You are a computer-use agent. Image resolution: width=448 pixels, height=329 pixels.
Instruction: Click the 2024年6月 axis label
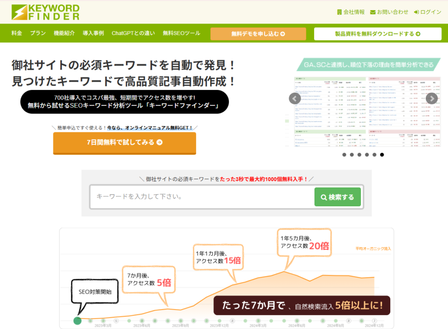297,326
